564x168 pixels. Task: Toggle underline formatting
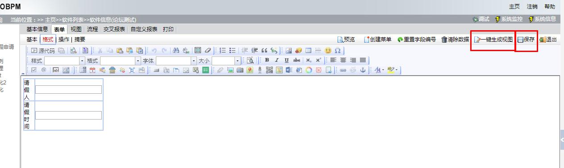(x=287, y=60)
